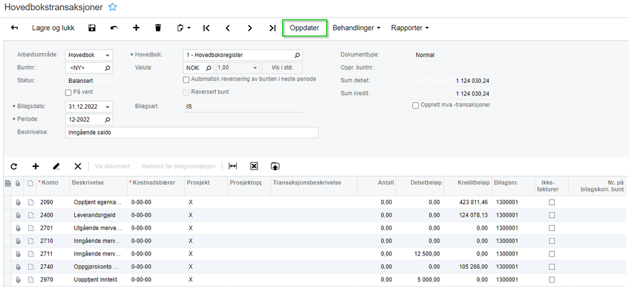This screenshot has width=629, height=287.
Task: Click the save (floppy disk) icon
Action: coord(92,28)
